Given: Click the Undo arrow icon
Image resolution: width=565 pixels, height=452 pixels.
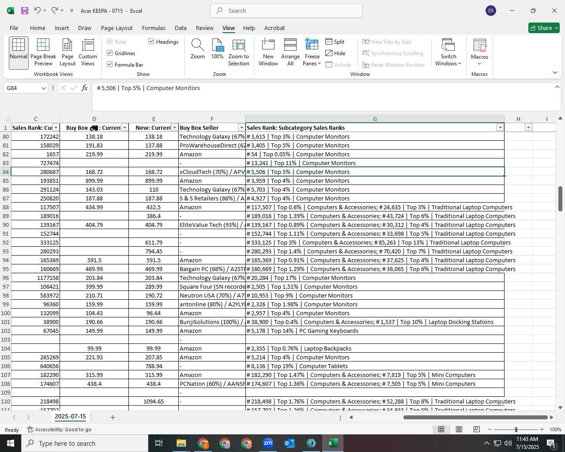Looking at the screenshot, I should (x=38, y=11).
